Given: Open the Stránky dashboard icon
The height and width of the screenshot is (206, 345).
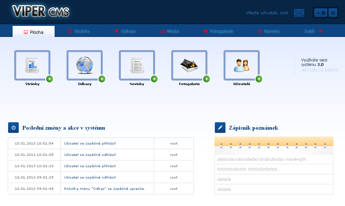Looking at the screenshot, I should tap(32, 65).
